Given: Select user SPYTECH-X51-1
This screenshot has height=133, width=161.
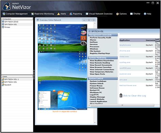Looking at the screenshot, I should tap(12, 79).
